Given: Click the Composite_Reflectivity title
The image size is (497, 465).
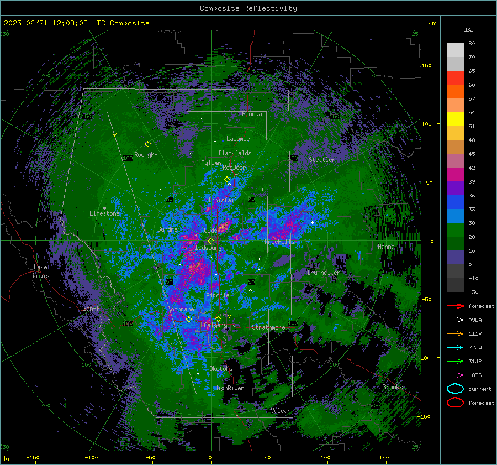Looking at the screenshot, I should [x=248, y=8].
